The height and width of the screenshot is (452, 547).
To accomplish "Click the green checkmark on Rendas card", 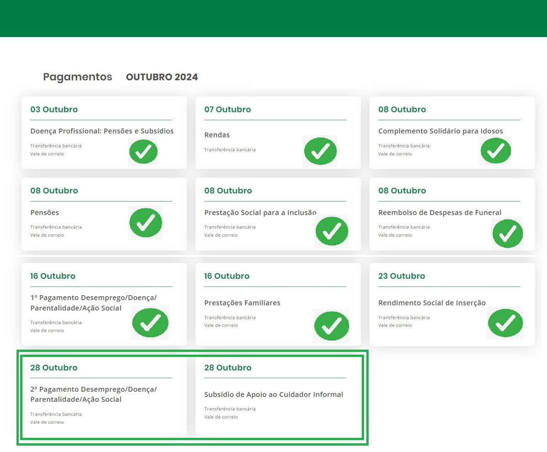I will point(320,151).
